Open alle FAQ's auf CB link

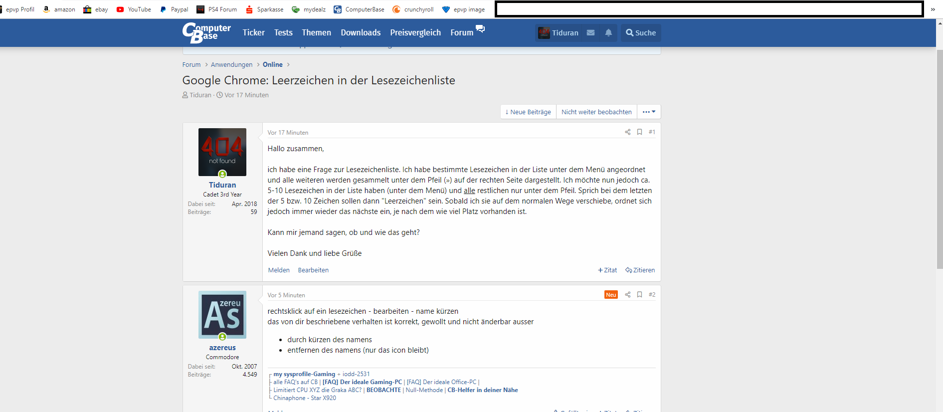295,382
